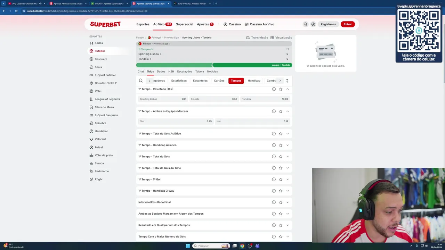445x250 pixels.
Task: Click the Superbet logo
Action: point(105,24)
